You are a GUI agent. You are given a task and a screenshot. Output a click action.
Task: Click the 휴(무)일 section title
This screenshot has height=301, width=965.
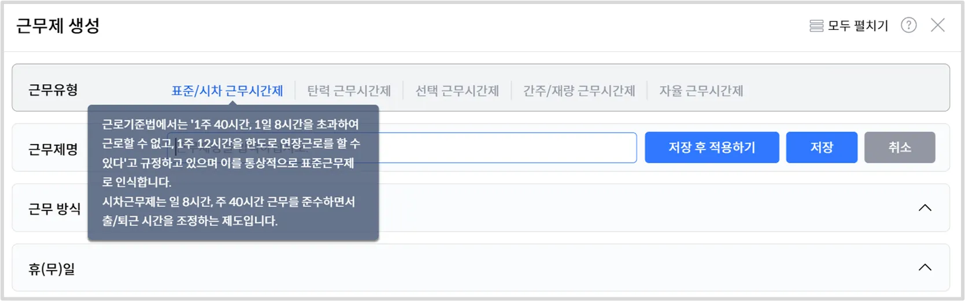52,269
